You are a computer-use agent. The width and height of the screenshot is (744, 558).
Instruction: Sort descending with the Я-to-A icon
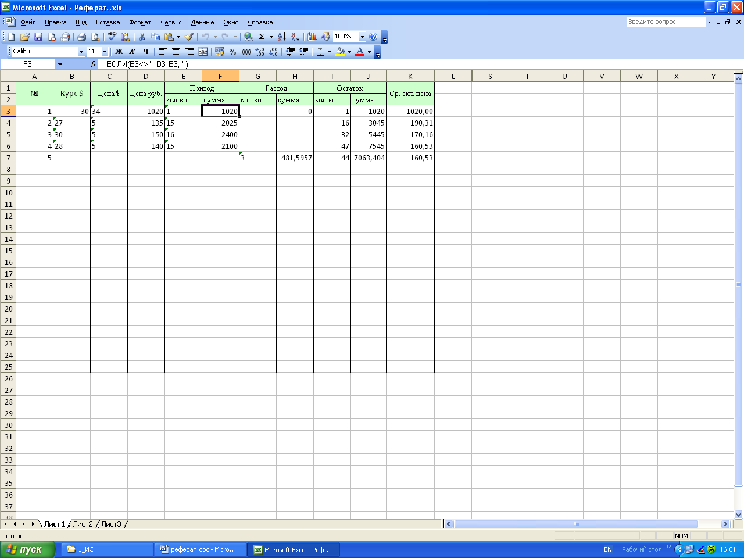tap(295, 37)
